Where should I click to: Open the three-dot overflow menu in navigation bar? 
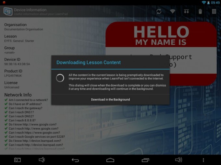[x=203, y=160]
